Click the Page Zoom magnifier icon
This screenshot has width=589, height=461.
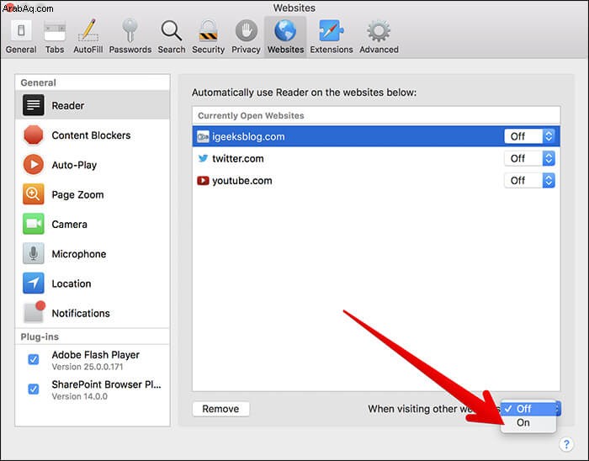34,194
